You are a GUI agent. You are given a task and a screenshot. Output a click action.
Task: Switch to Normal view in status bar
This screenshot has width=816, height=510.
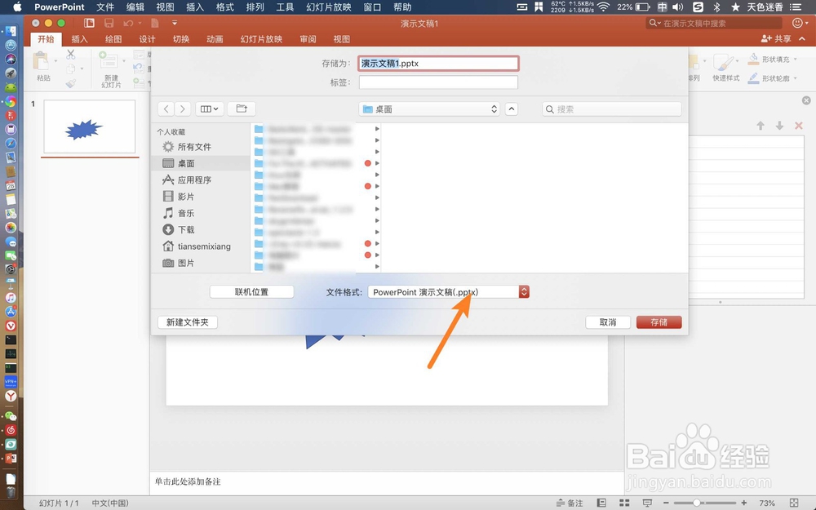click(x=601, y=503)
